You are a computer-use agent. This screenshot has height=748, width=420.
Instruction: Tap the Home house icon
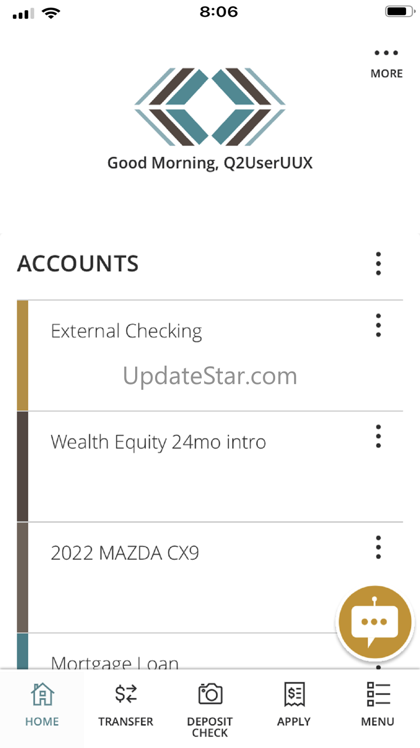pos(42,694)
